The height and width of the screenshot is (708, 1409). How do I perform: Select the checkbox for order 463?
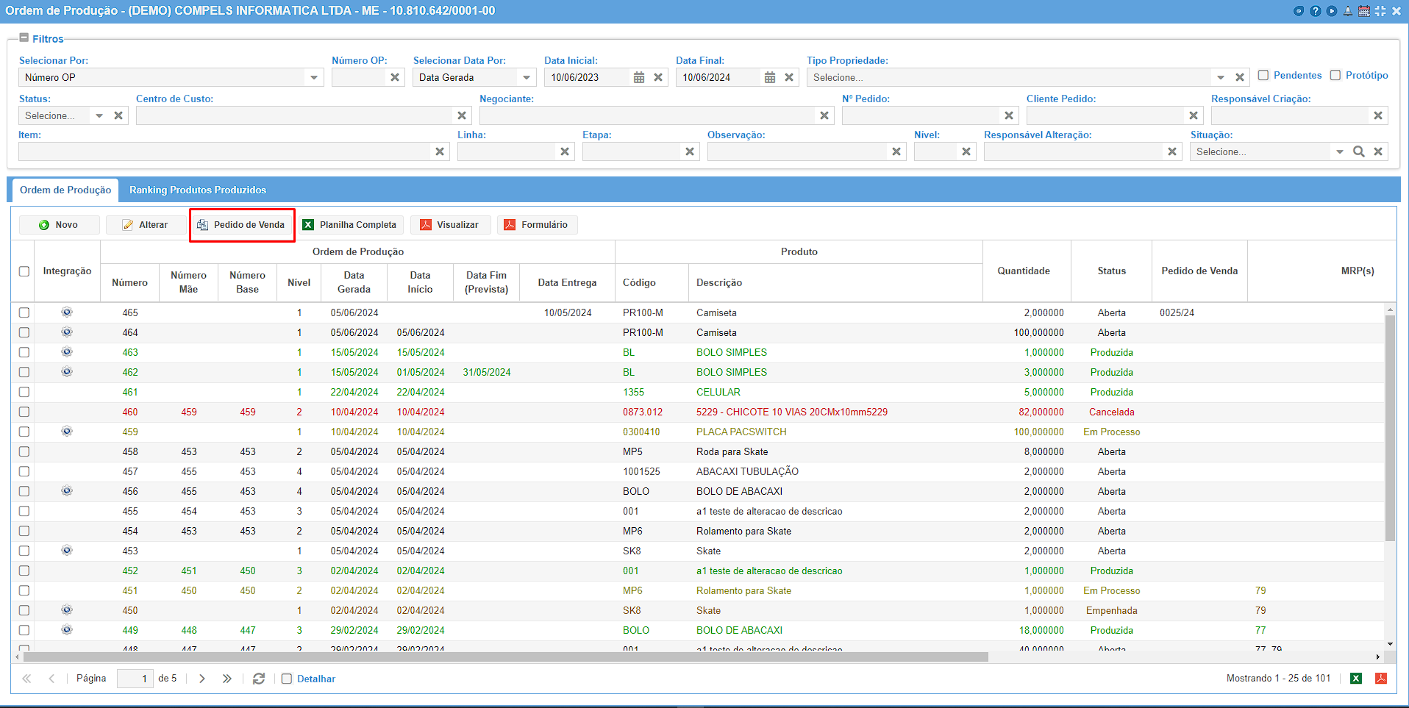click(24, 352)
